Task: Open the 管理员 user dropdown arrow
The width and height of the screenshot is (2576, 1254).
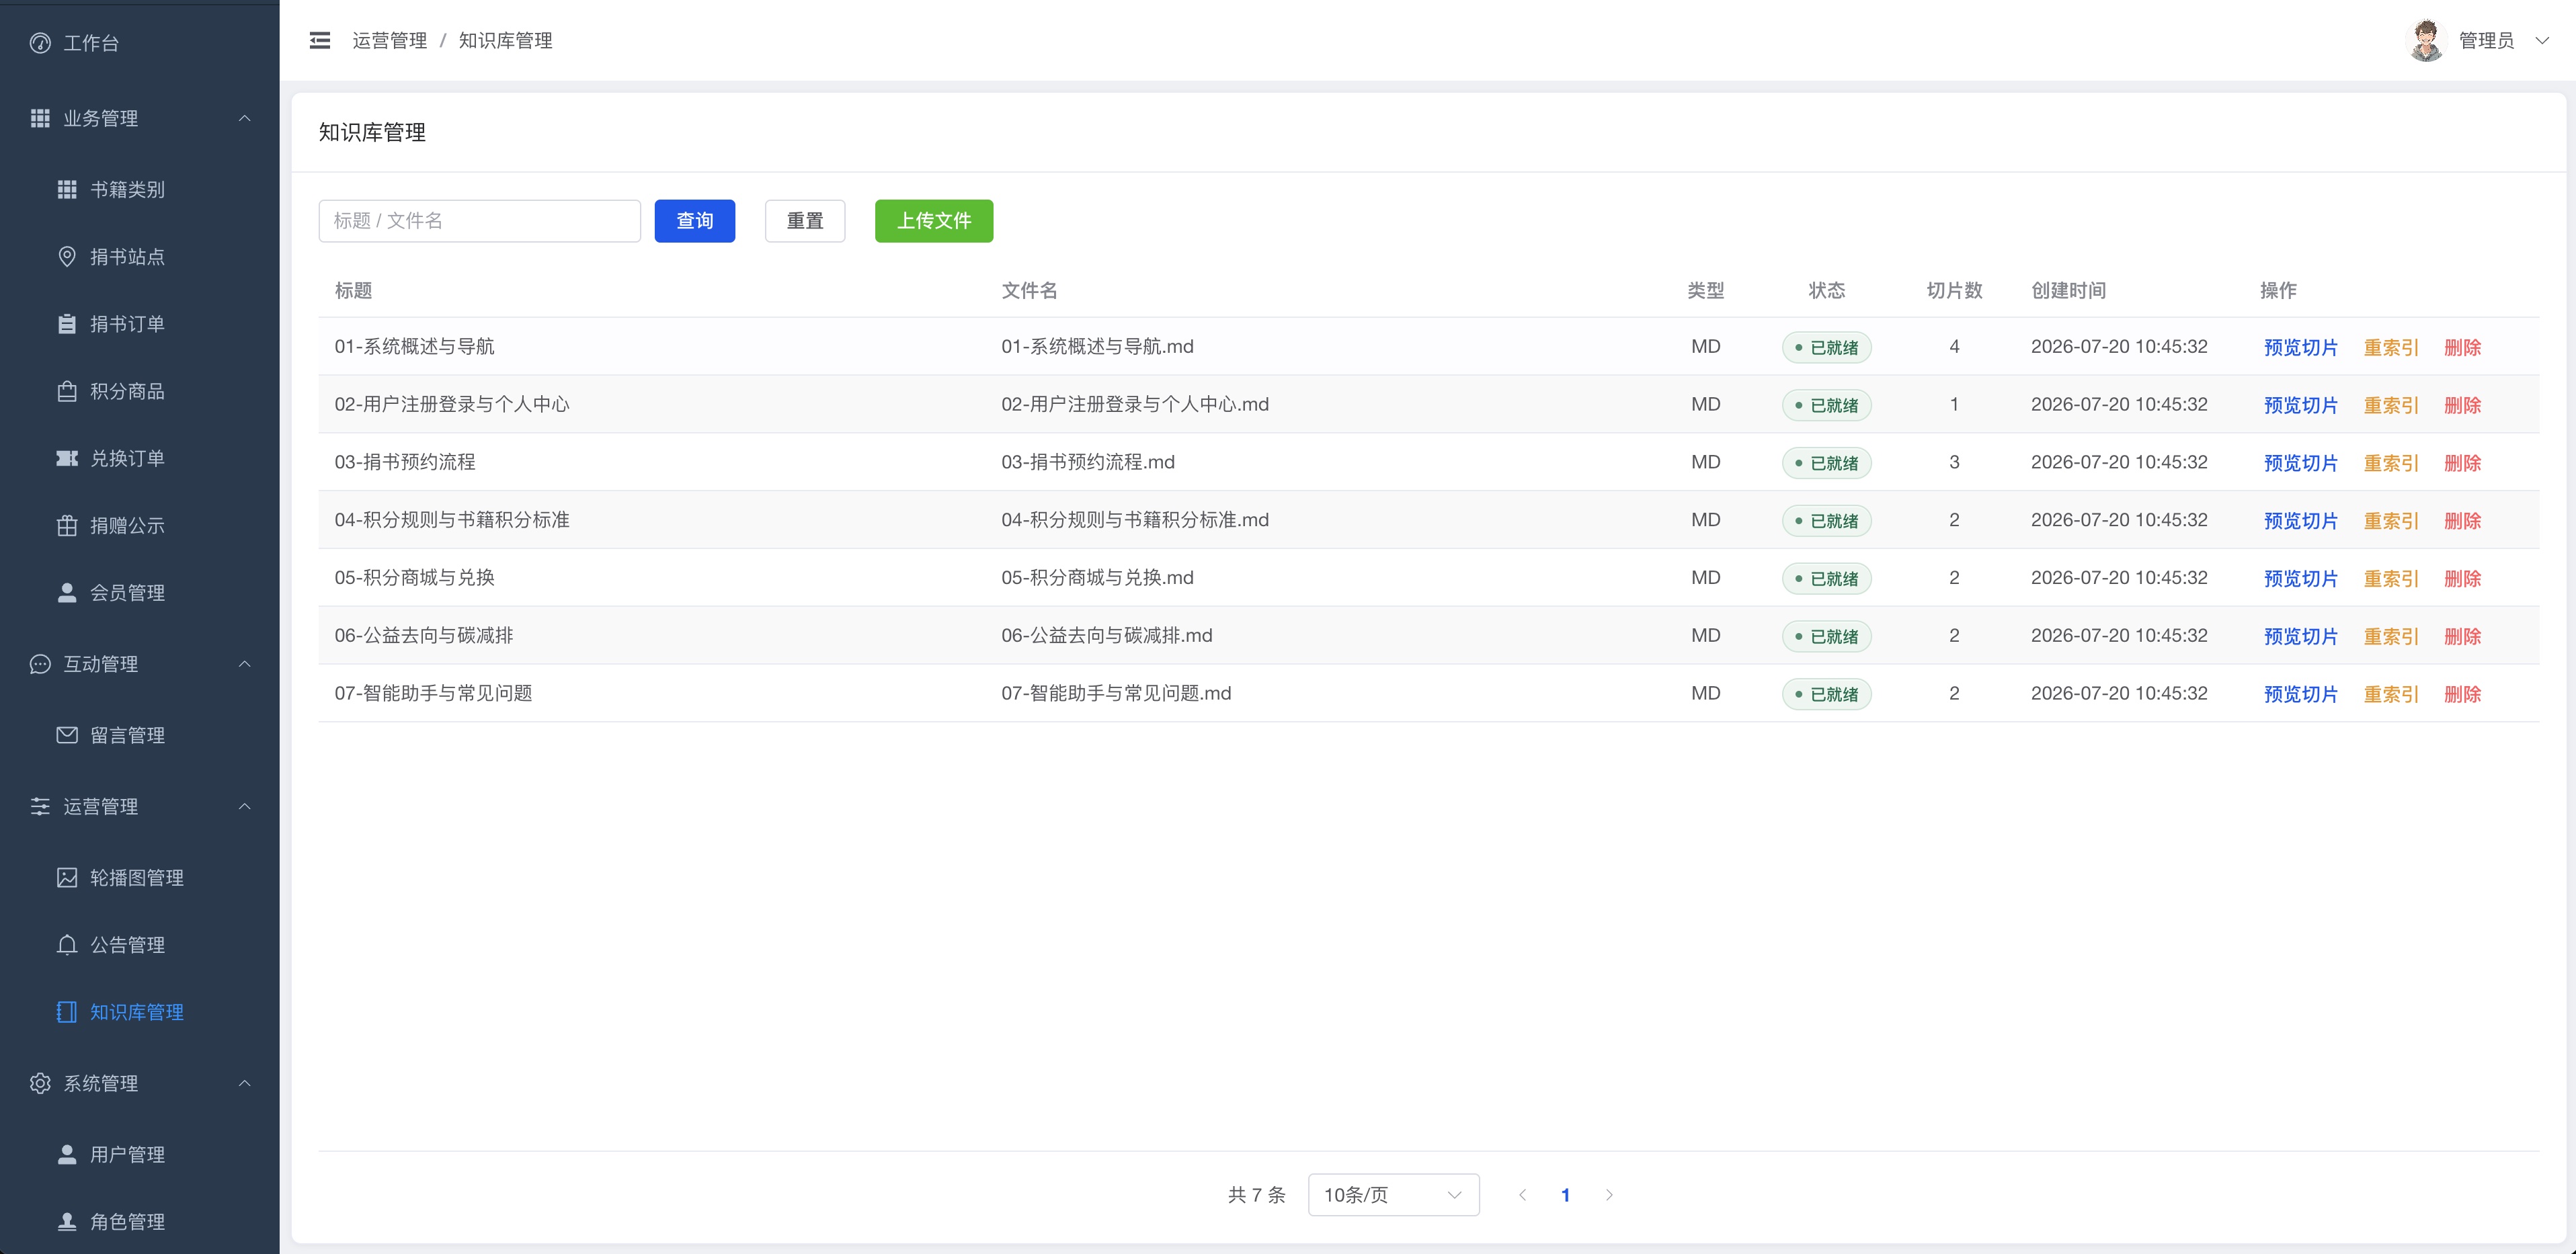Action: (x=2542, y=40)
